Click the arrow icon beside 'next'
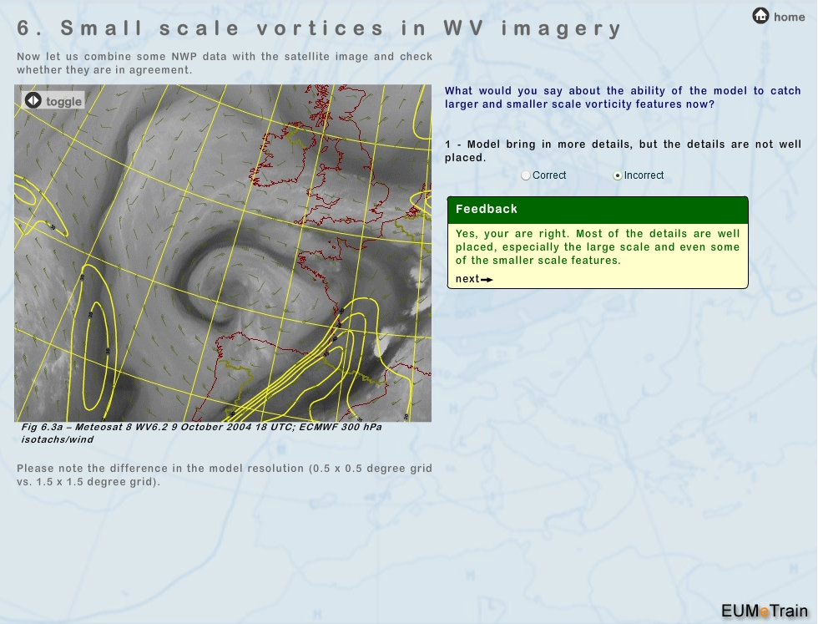 (487, 280)
